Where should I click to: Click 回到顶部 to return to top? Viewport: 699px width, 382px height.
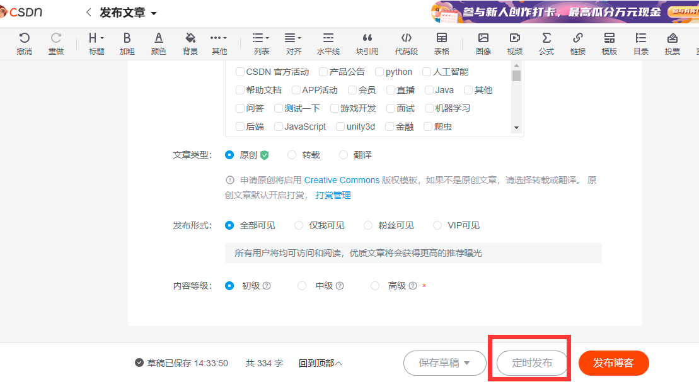pyautogui.click(x=320, y=363)
